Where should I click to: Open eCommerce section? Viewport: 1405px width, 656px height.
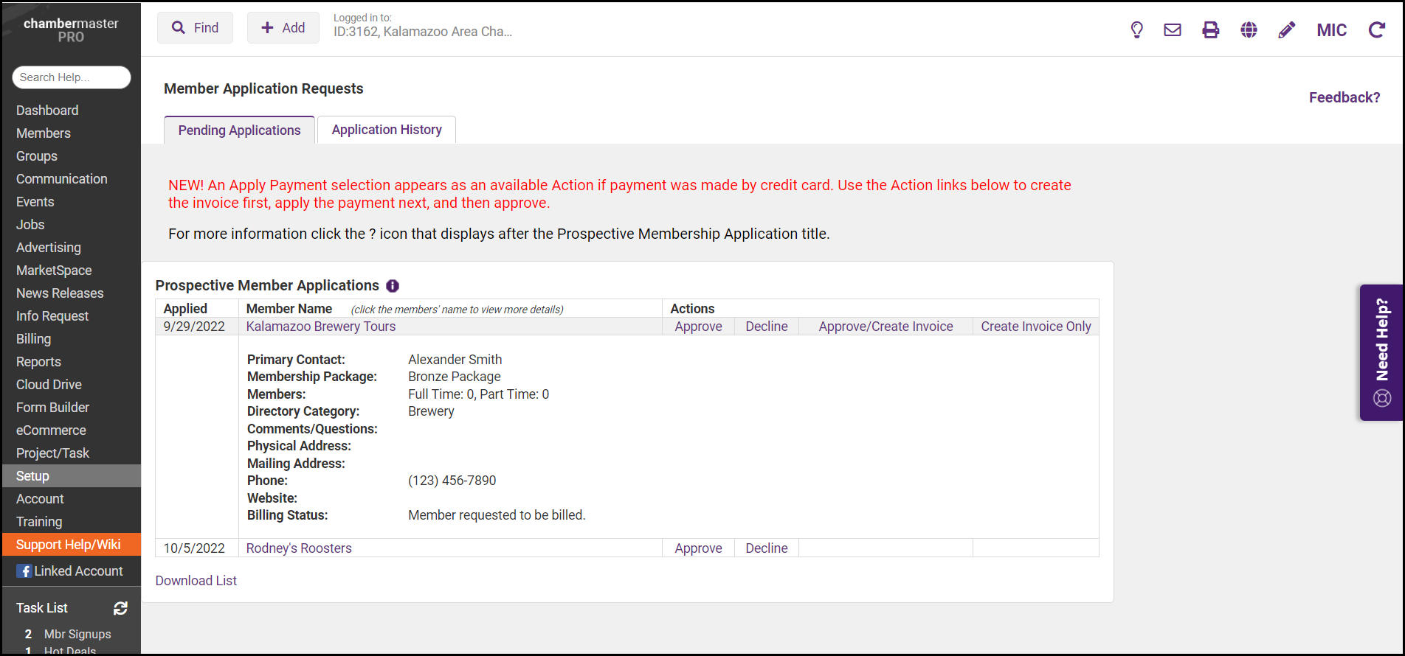51,430
